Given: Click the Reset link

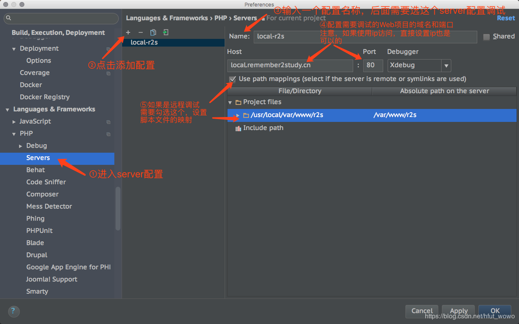Looking at the screenshot, I should pyautogui.click(x=506, y=18).
